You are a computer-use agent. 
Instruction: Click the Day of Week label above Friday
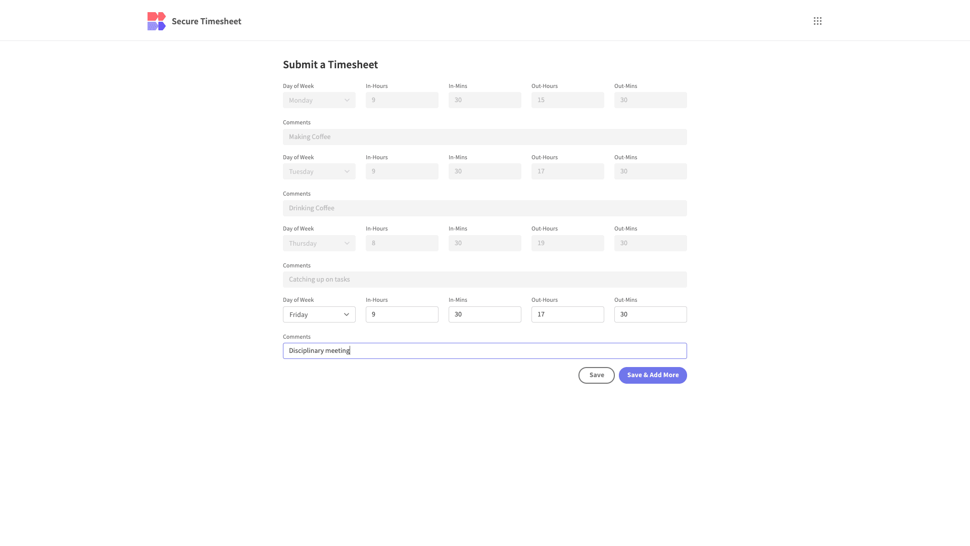298,300
